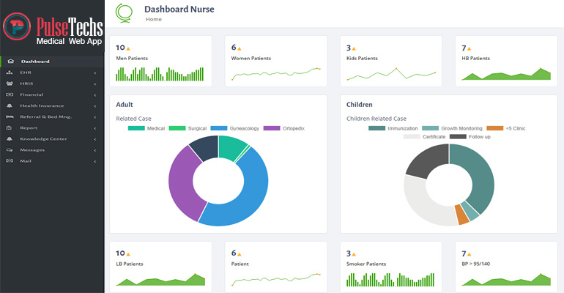Click the orange triangle beside 10 Men Patients
This screenshot has height=293, width=564.
128,48
